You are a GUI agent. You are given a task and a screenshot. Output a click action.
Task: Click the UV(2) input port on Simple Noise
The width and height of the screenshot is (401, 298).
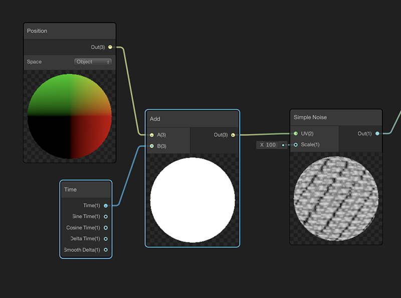point(296,134)
